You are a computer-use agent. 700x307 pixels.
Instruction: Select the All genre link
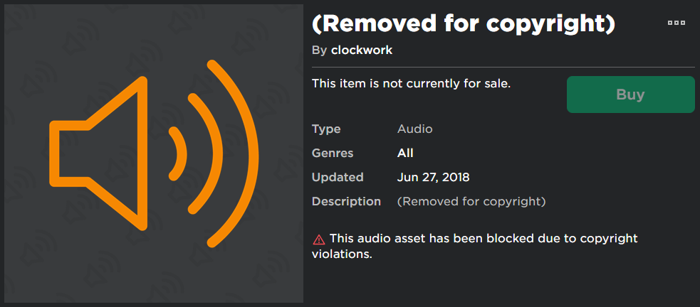405,153
